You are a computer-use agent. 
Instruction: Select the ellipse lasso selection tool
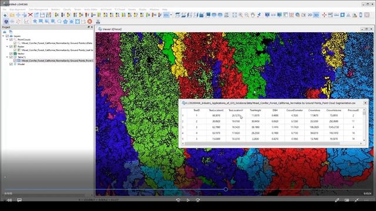click(x=59, y=22)
